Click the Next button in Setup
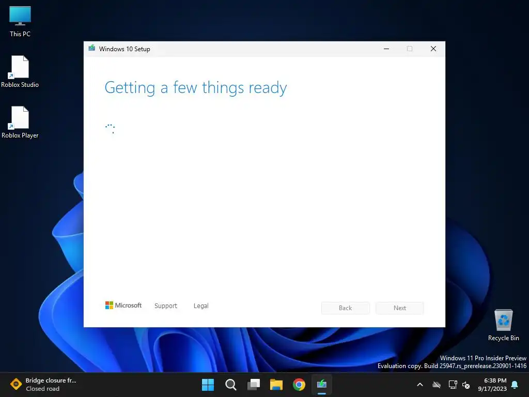Viewport: 529px width, 397px height. [400, 308]
